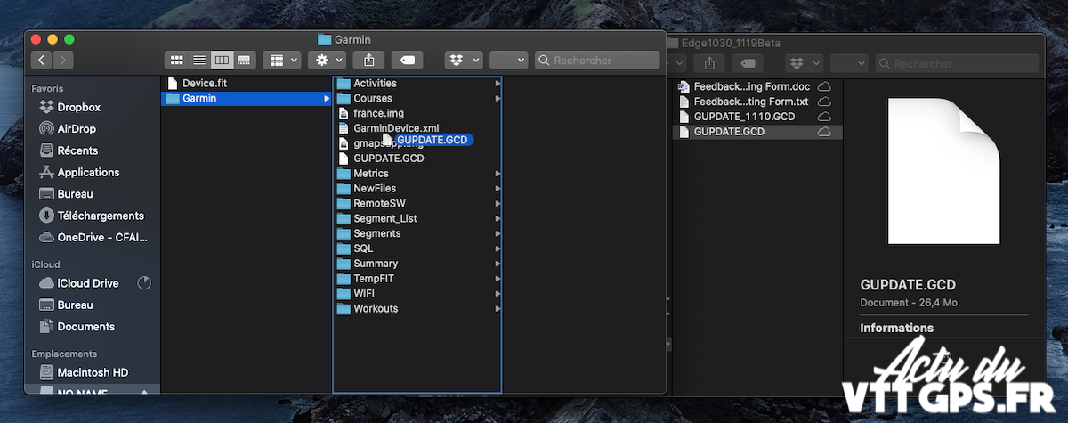The image size is (1068, 423).
Task: Go forward in the Garmin Finder window
Action: point(62,61)
